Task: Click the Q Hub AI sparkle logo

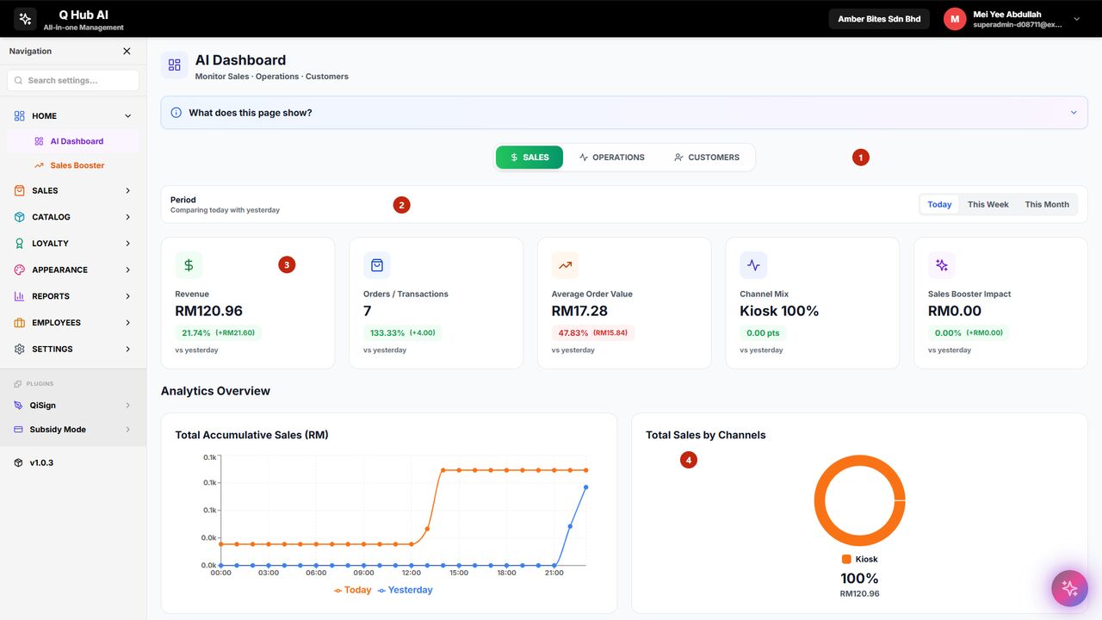Action: 25,19
